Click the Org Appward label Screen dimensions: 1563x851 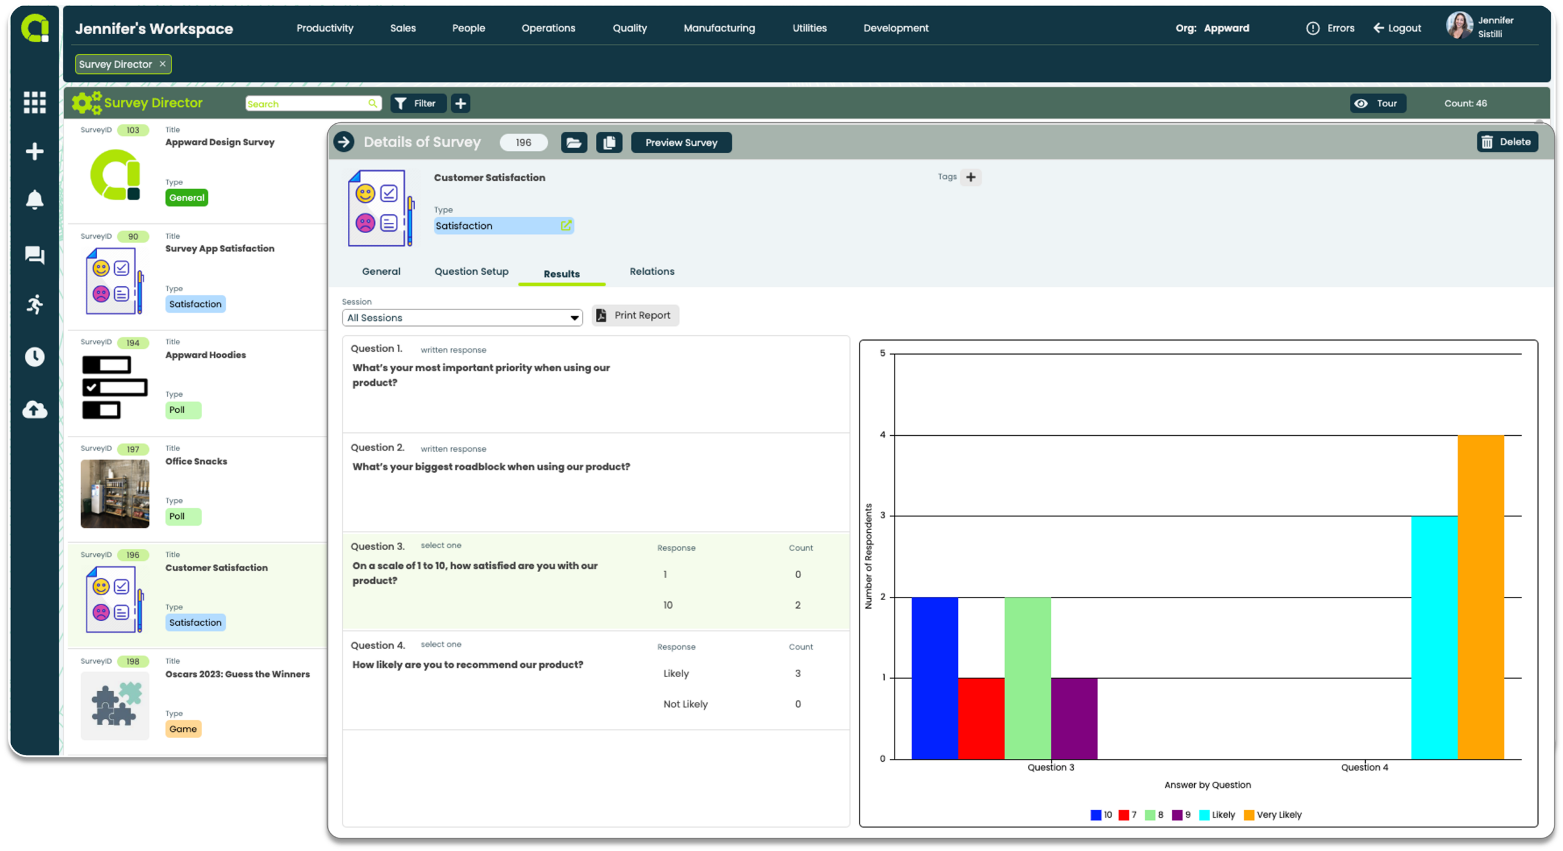tap(1212, 28)
